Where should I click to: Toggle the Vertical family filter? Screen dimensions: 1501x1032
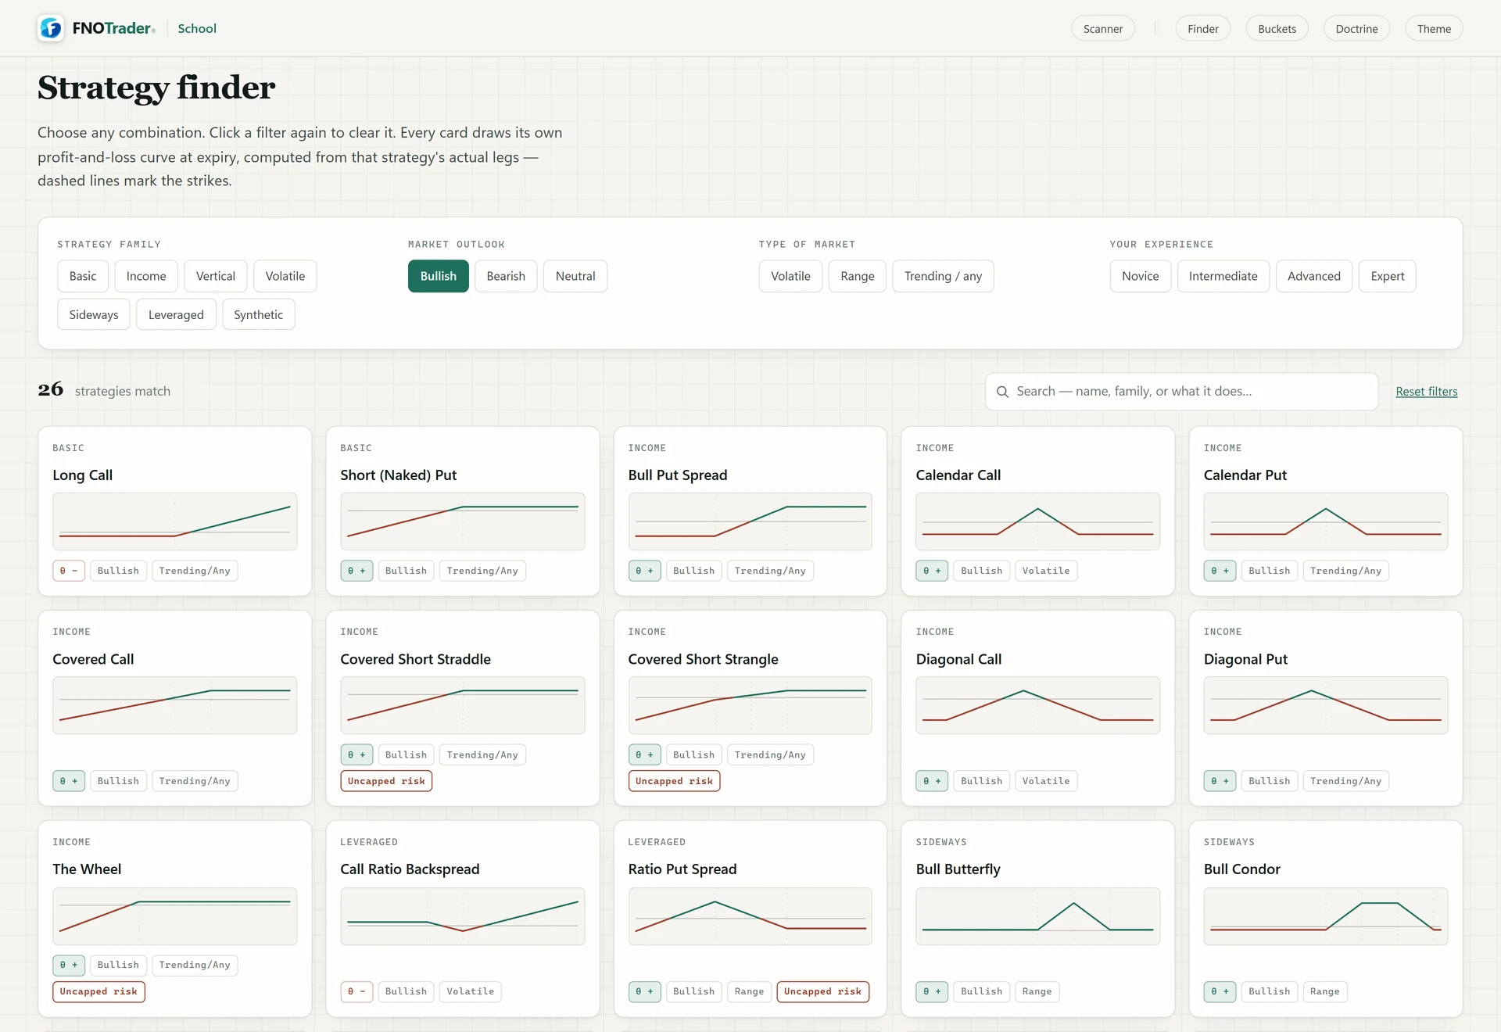pyautogui.click(x=216, y=276)
